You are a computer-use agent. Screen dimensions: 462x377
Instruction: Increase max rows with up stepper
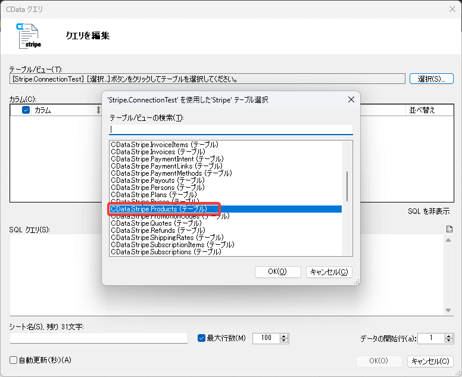[284, 336]
